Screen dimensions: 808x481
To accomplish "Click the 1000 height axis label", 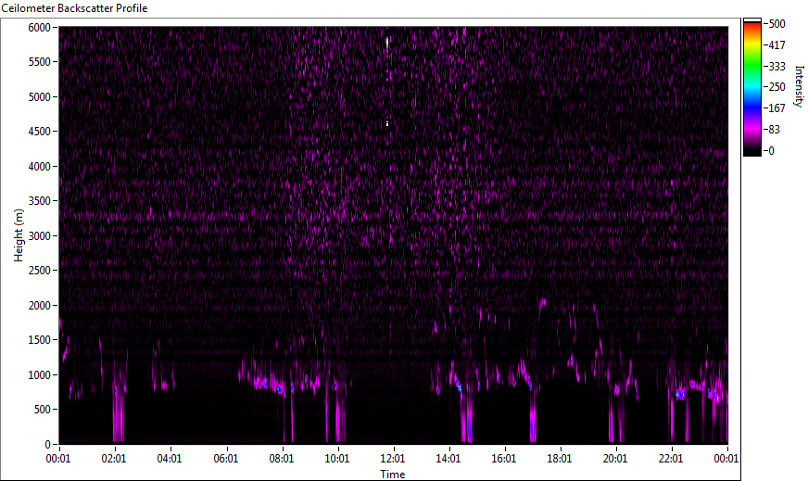I will [x=39, y=374].
